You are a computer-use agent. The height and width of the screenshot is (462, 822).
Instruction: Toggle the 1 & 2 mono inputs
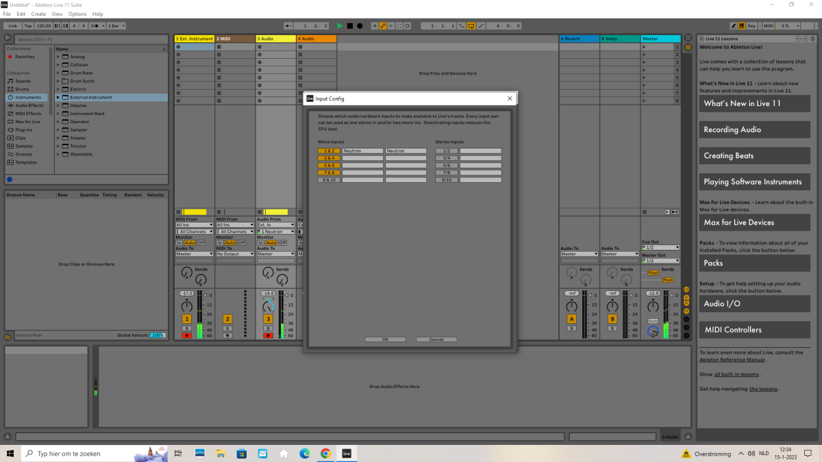point(329,151)
